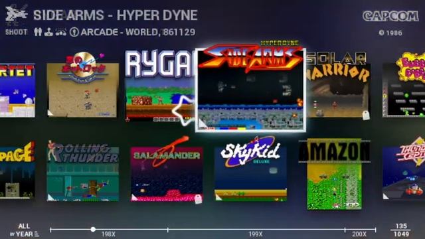This screenshot has height=239, width=425.
Task: Click the joystick control icon
Action: [x=48, y=33]
